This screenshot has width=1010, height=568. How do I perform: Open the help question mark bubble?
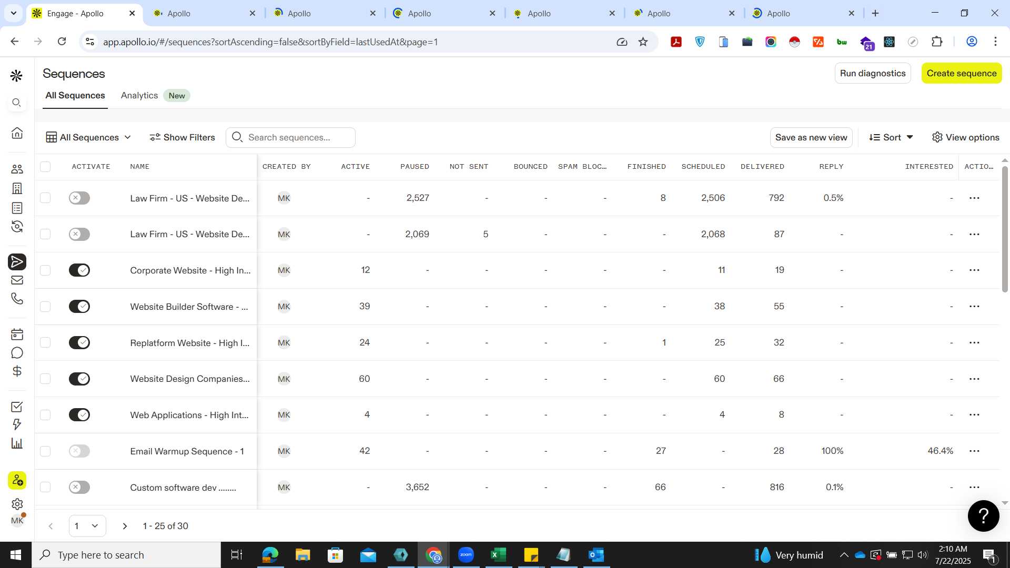(x=983, y=516)
